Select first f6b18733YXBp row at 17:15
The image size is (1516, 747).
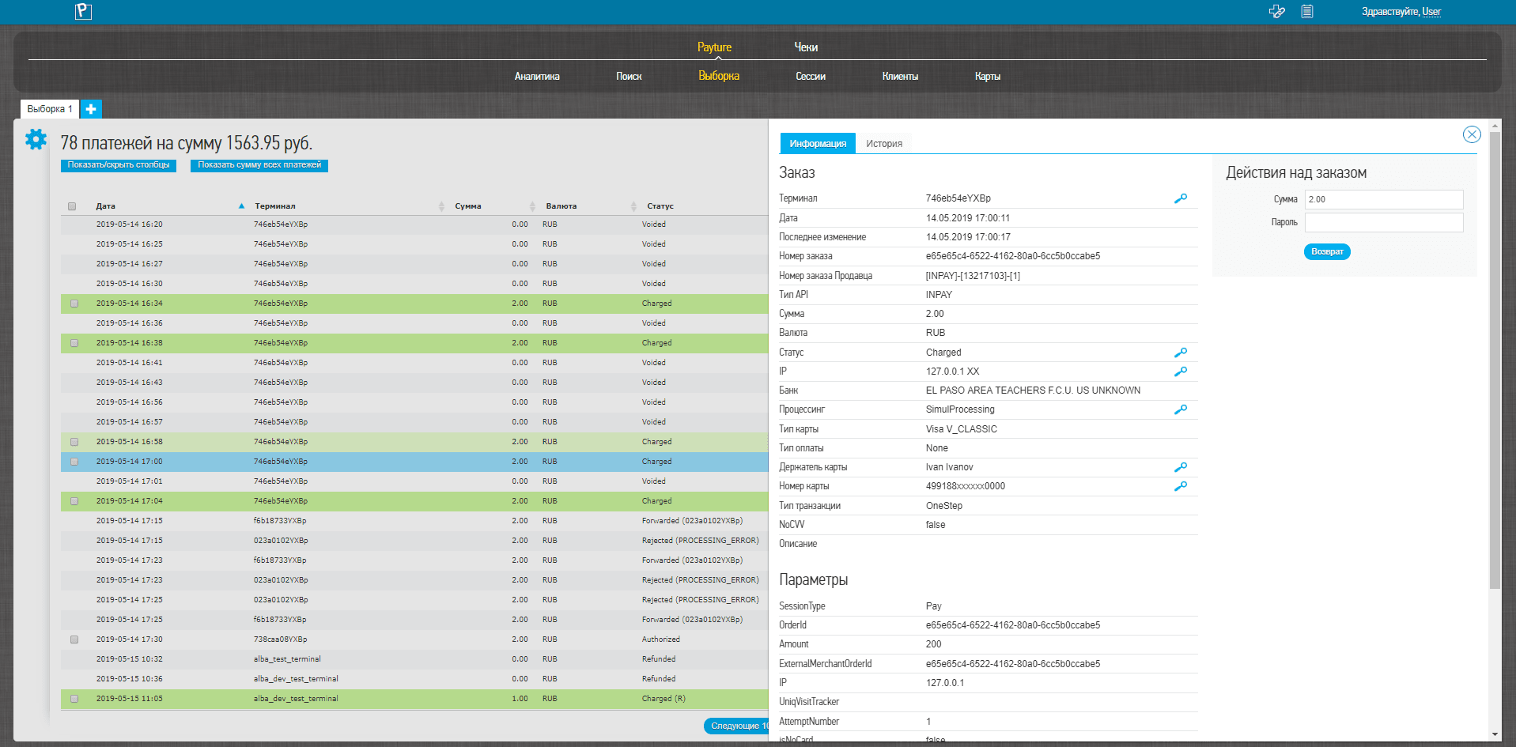414,521
